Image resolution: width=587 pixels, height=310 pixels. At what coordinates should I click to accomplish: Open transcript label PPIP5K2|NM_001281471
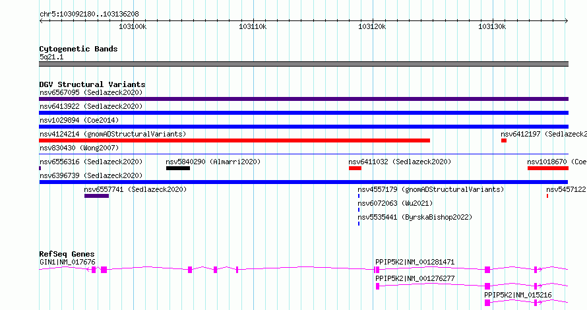(x=415, y=262)
